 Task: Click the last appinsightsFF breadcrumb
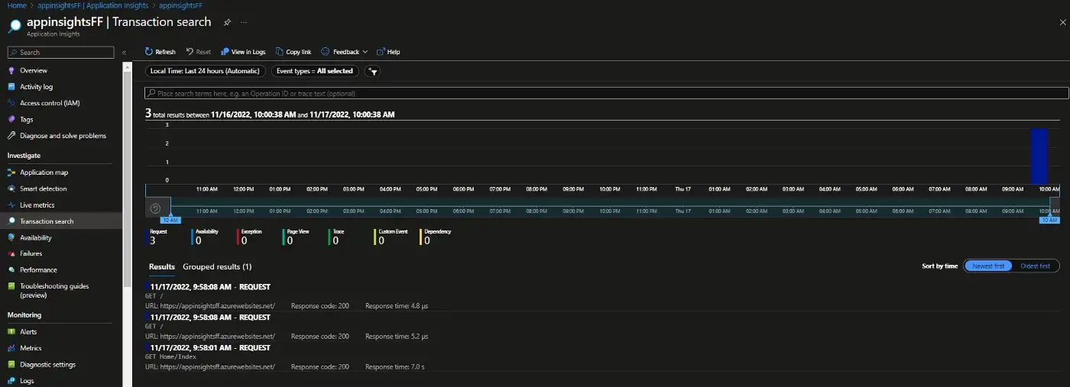pos(181,5)
